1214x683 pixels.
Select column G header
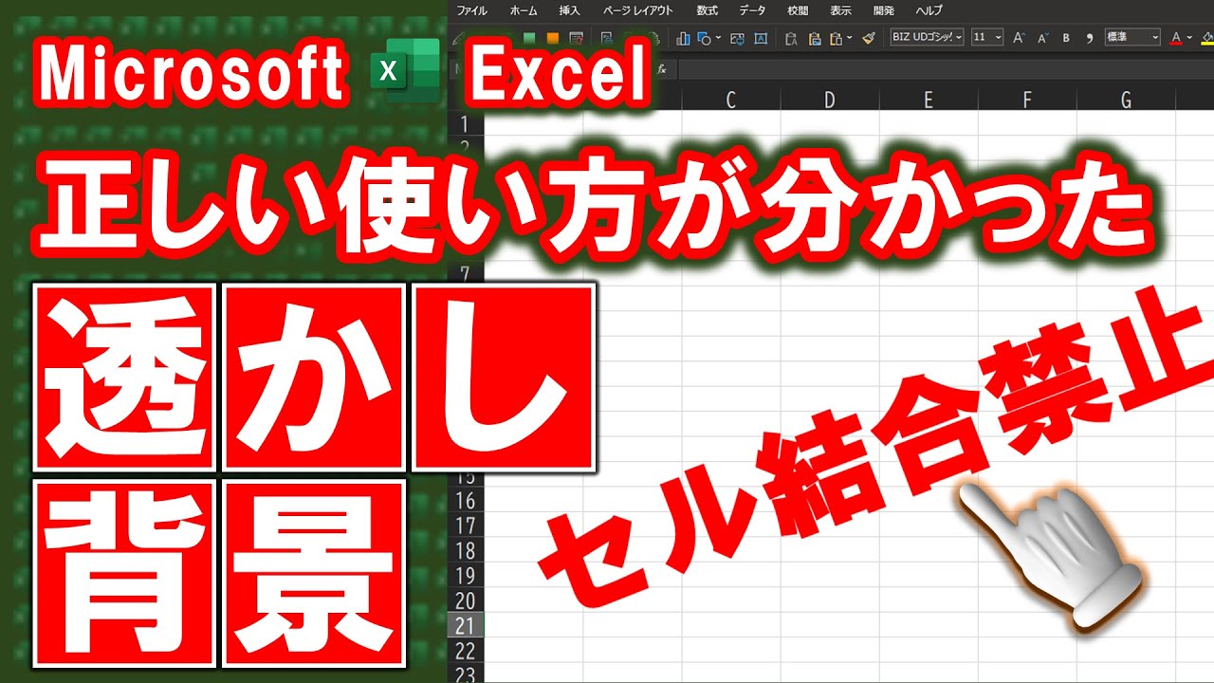(1126, 100)
